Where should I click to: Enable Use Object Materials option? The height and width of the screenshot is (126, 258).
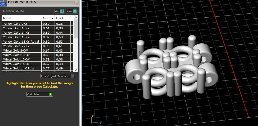pos(58,76)
